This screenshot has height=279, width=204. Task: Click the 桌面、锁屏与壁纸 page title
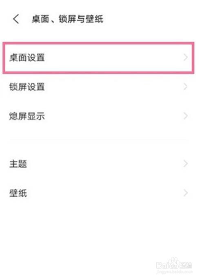tap(68, 19)
